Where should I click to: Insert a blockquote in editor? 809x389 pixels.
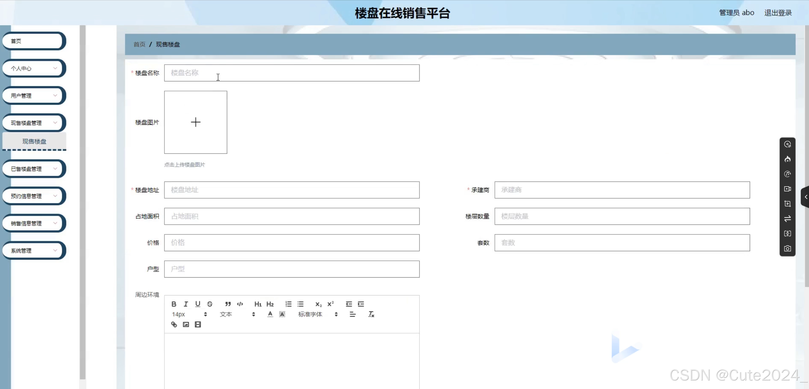(x=228, y=304)
